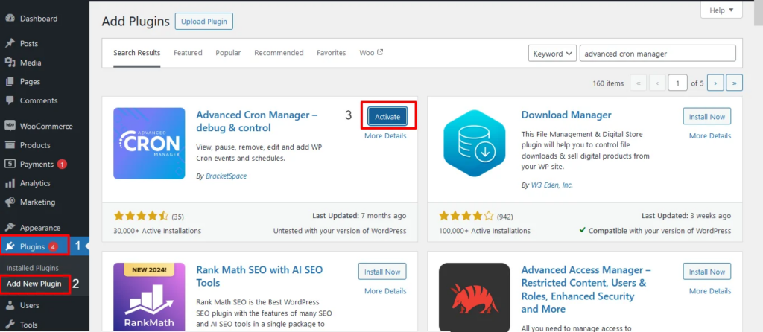Open Advanced Access Manager title link
The height and width of the screenshot is (332, 763).
coord(586,290)
